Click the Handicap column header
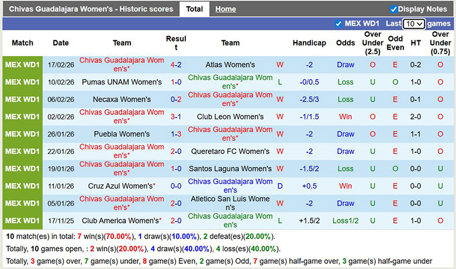 [x=309, y=43]
